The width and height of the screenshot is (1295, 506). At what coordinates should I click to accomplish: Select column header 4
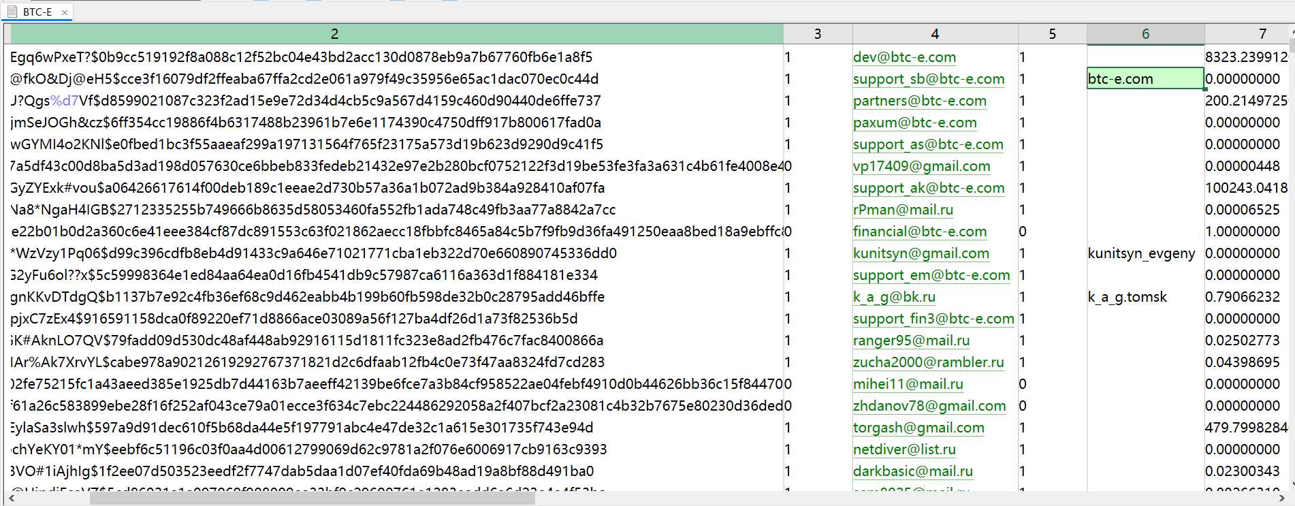pos(935,34)
